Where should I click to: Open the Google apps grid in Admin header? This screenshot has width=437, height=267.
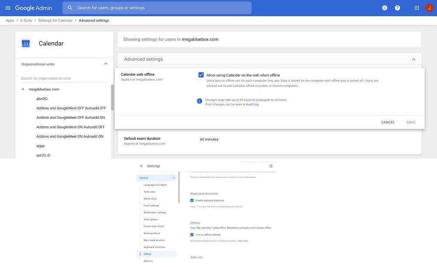tap(416, 8)
